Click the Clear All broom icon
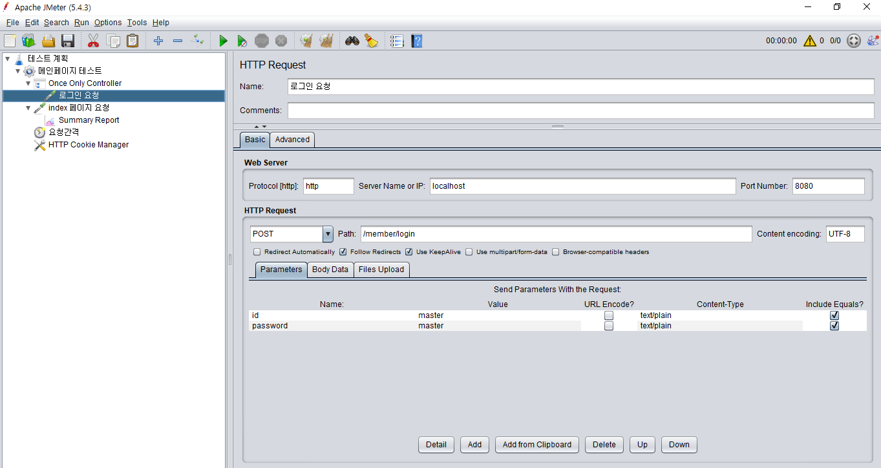The image size is (881, 468). [x=371, y=41]
